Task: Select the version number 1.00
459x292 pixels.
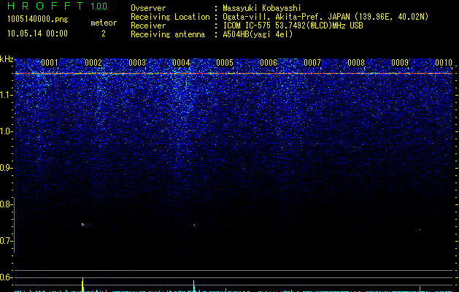Action: tap(99, 7)
